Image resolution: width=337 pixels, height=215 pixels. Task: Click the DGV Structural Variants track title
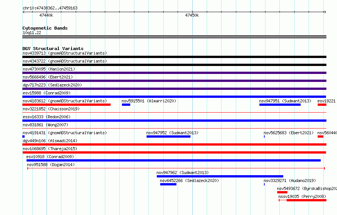53,49
